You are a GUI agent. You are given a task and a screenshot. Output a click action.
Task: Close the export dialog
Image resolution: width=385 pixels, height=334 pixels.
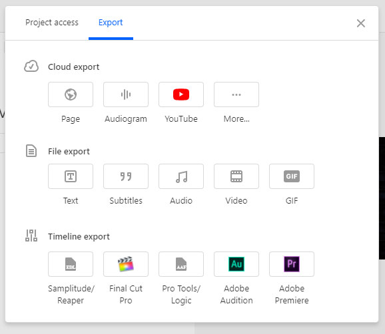pyautogui.click(x=361, y=23)
